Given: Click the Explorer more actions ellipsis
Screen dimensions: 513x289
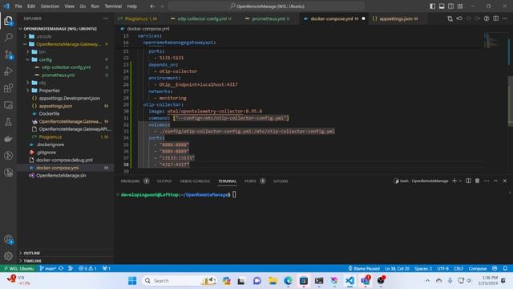Looking at the screenshot, I should click(106, 18).
